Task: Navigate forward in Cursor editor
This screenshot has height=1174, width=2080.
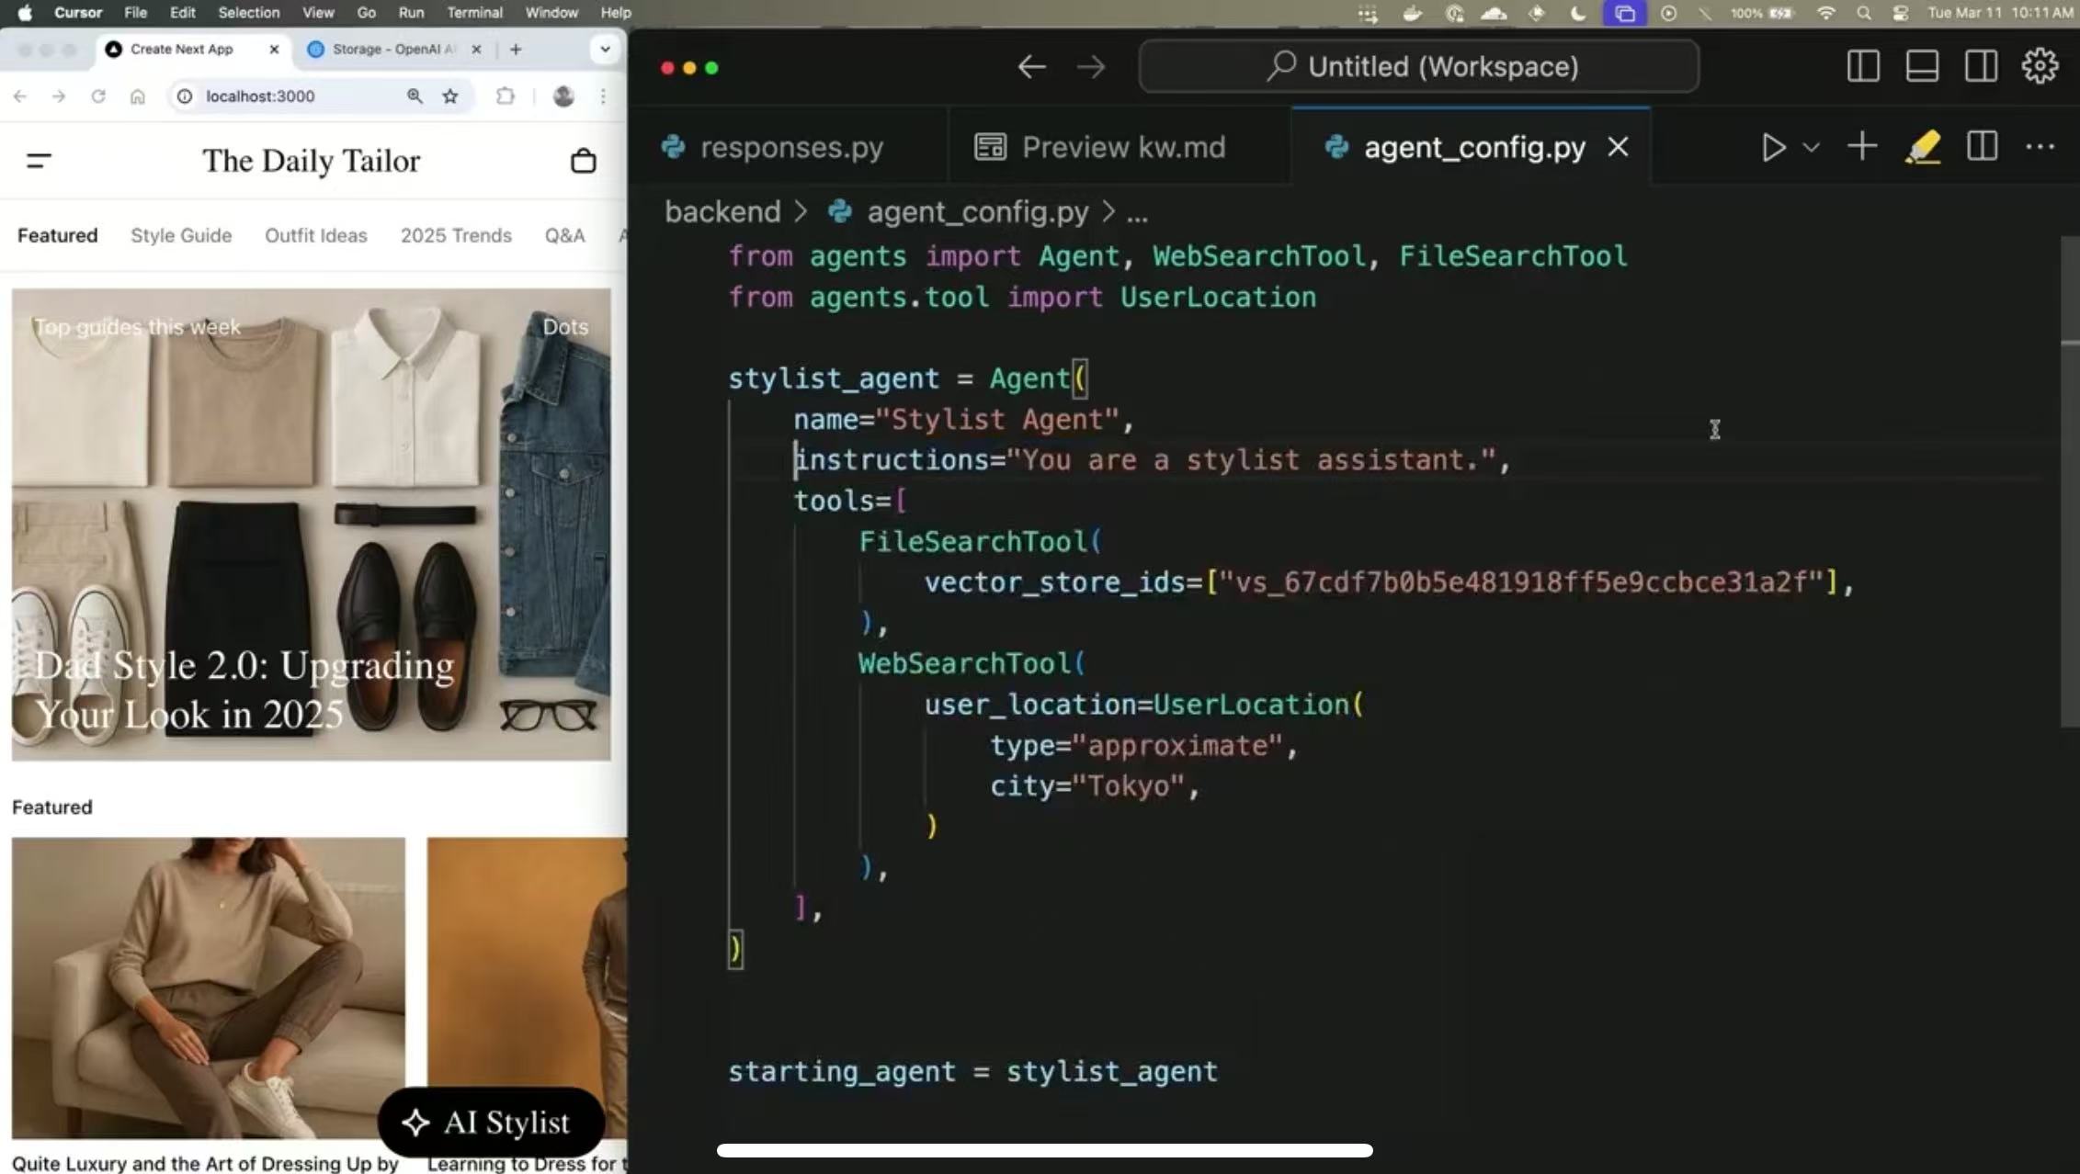Action: (1091, 67)
